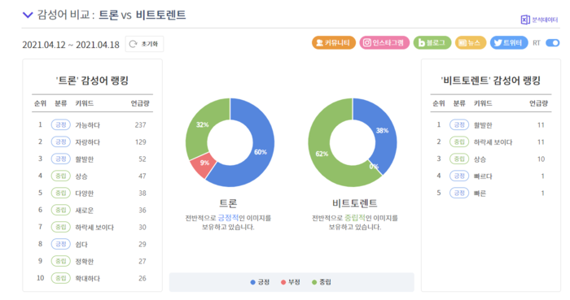Select 하락세 보이다 in 비트토렌트 ranking
570x300 pixels.
tap(493, 142)
